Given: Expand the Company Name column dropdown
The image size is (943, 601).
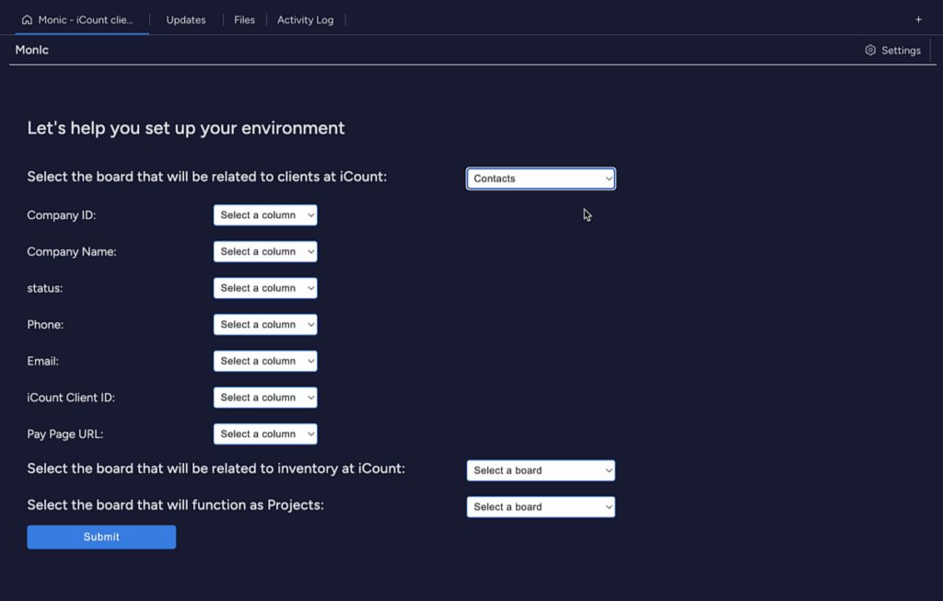Looking at the screenshot, I should pyautogui.click(x=265, y=251).
